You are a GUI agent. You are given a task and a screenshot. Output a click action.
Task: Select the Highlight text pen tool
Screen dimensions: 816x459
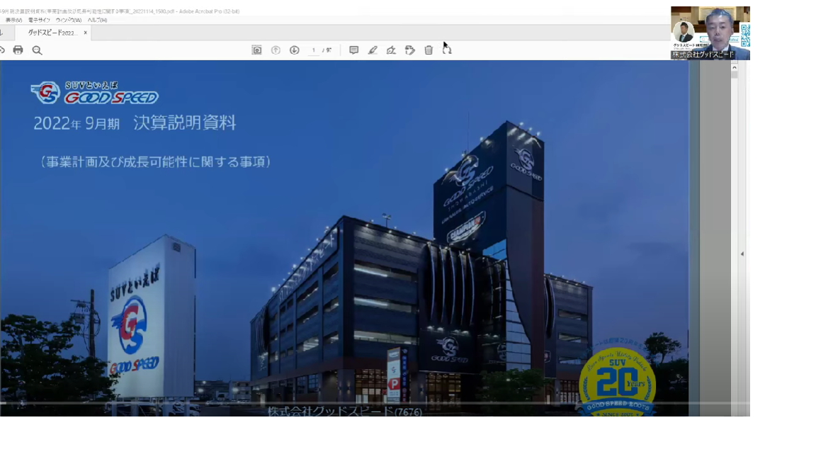373,50
